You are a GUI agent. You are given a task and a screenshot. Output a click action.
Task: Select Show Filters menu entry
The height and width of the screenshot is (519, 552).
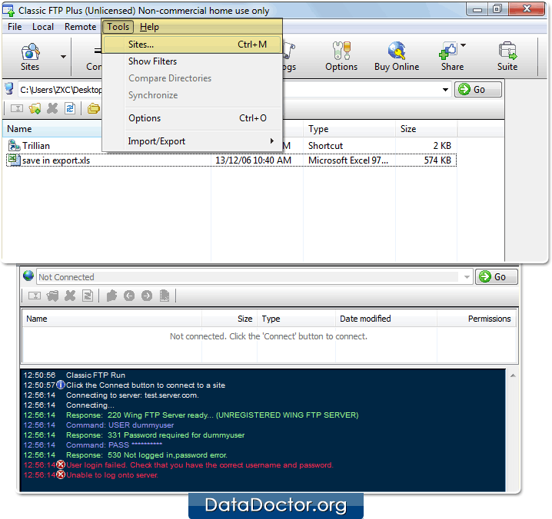click(x=192, y=61)
